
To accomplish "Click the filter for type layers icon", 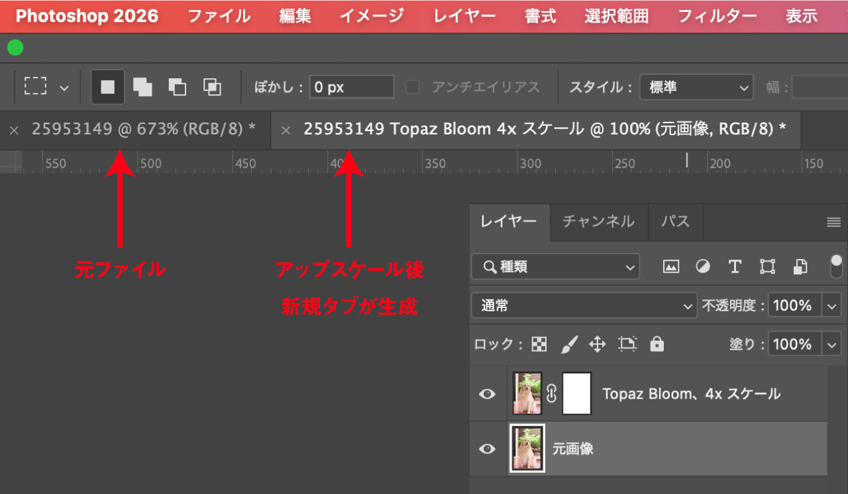I will click(x=734, y=266).
